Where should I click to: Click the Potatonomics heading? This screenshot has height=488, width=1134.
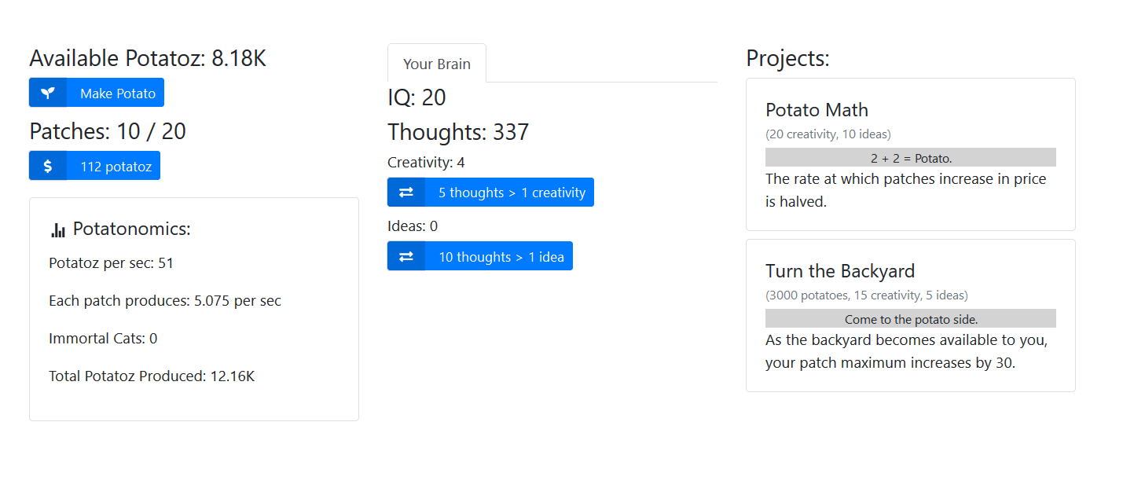click(132, 229)
